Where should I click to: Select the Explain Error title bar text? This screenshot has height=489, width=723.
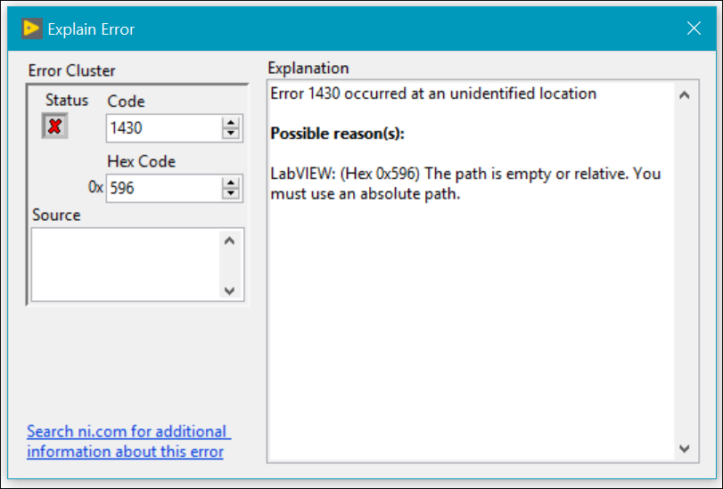(91, 29)
